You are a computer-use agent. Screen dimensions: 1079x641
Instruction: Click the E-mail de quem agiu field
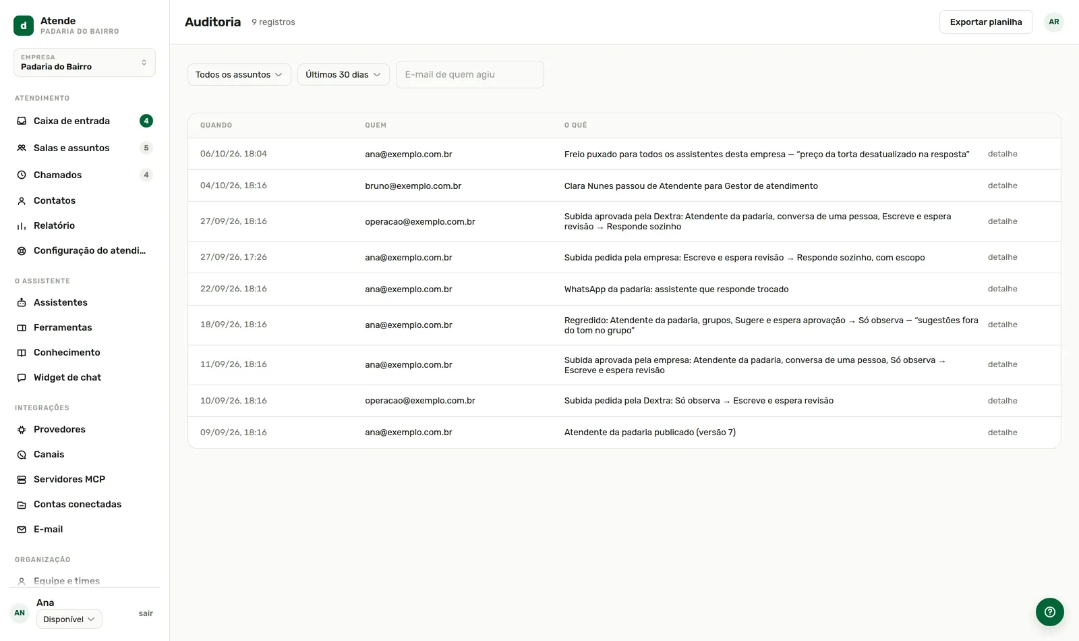click(470, 74)
